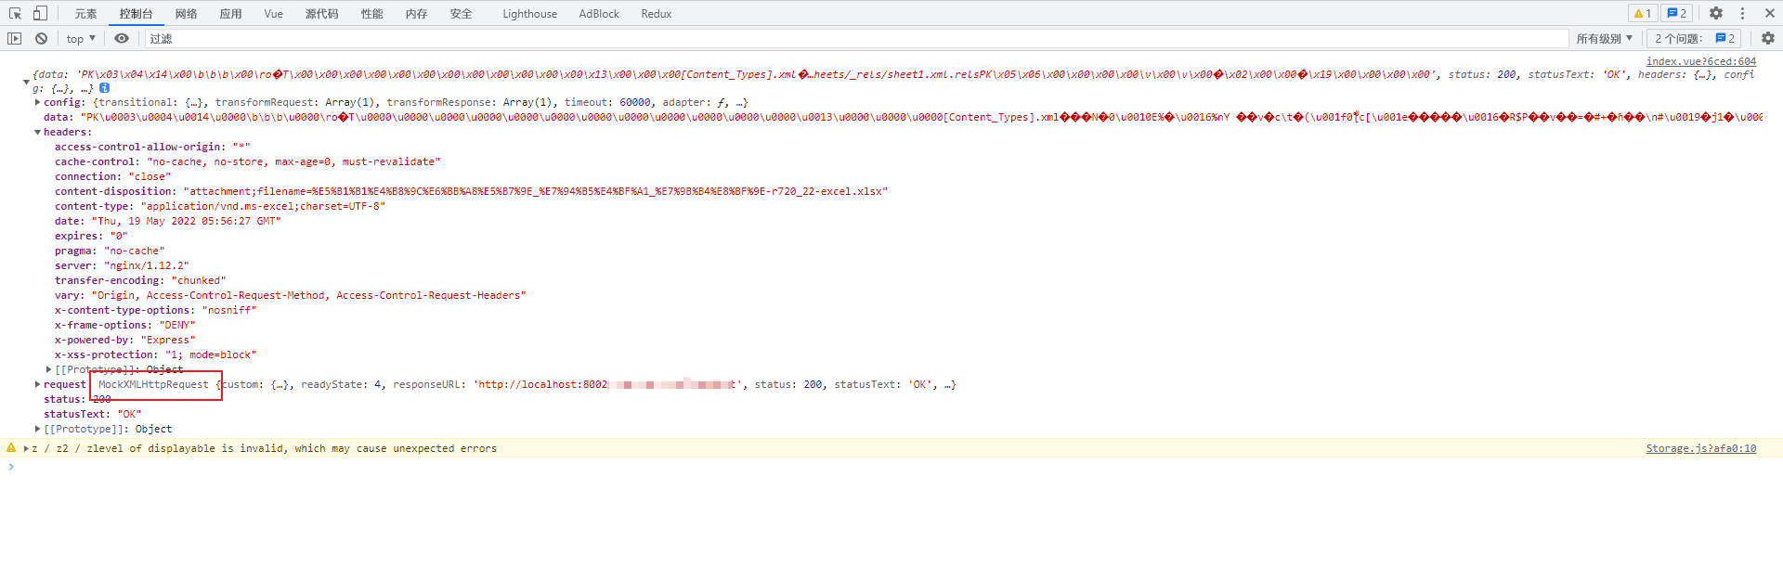This screenshot has width=1783, height=567.
Task: Expand the request MockXMLHttpRequest arrow
Action: click(x=38, y=384)
